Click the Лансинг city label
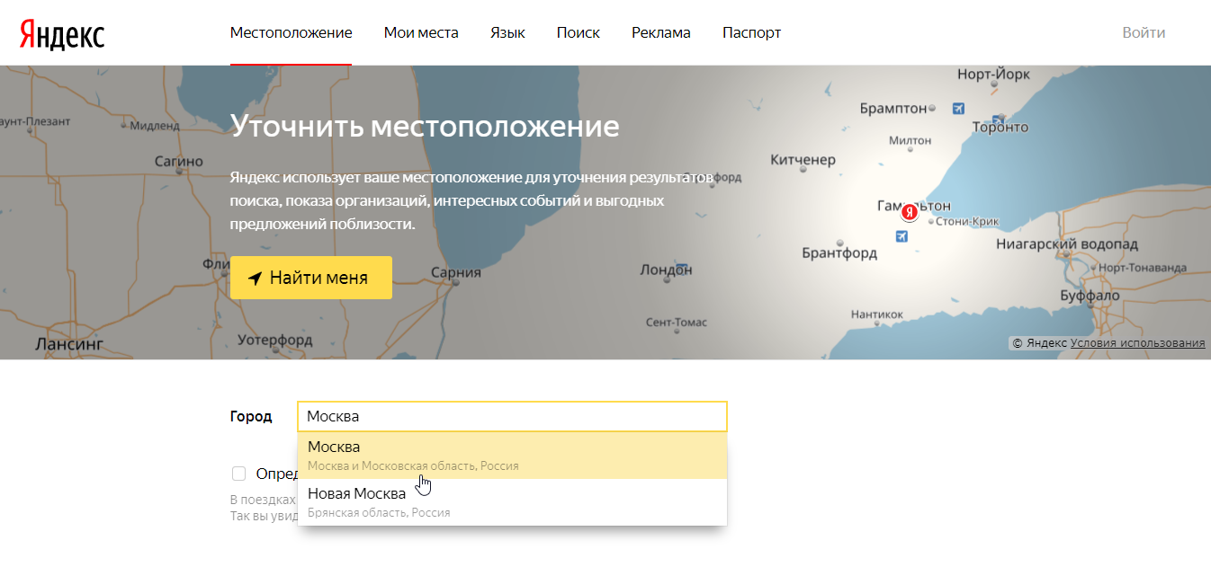The width and height of the screenshot is (1211, 567). tap(69, 343)
